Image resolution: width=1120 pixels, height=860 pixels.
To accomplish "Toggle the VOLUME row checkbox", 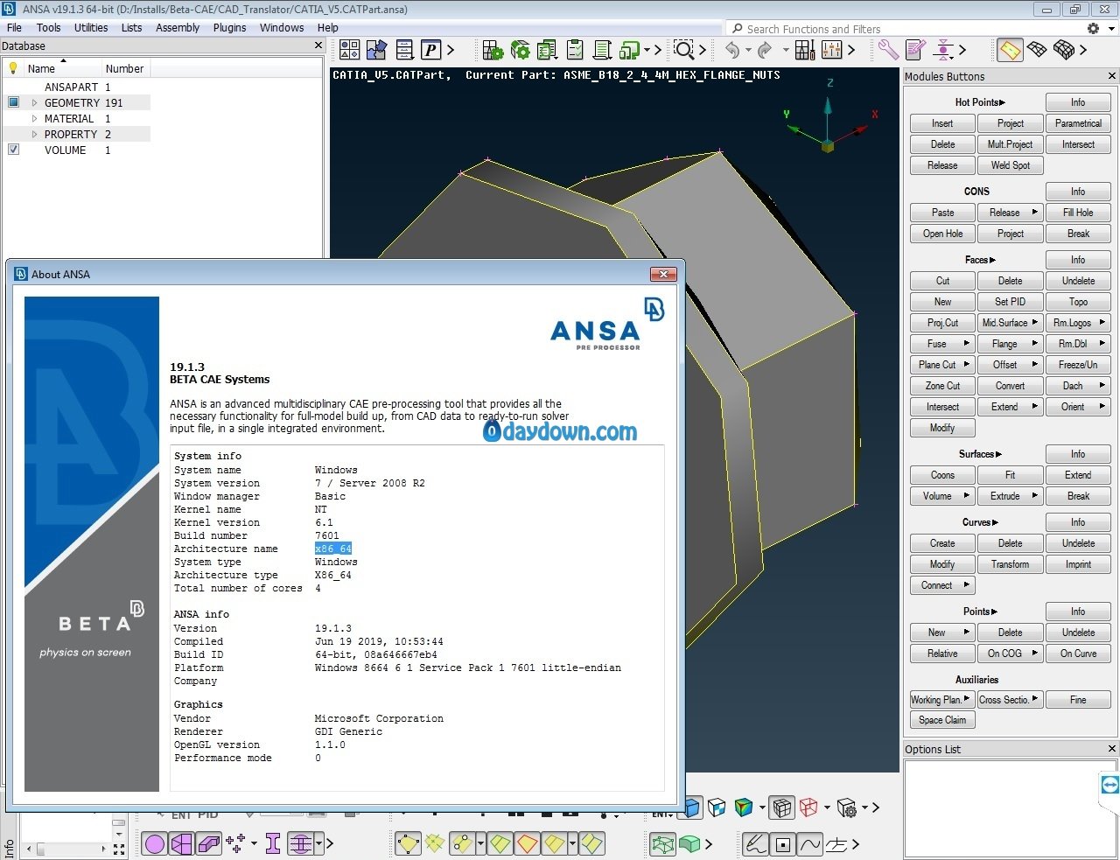I will click(x=13, y=150).
